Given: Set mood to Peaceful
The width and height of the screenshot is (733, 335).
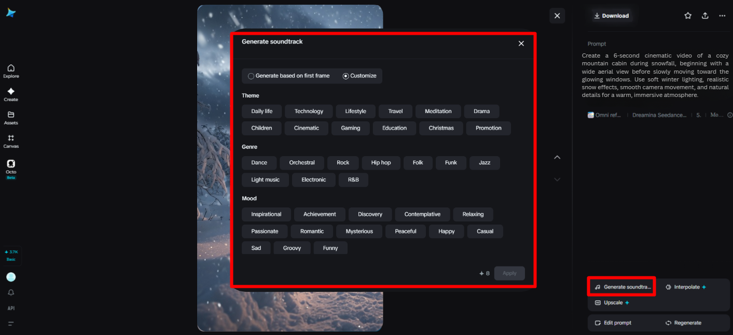Looking at the screenshot, I should tap(406, 231).
